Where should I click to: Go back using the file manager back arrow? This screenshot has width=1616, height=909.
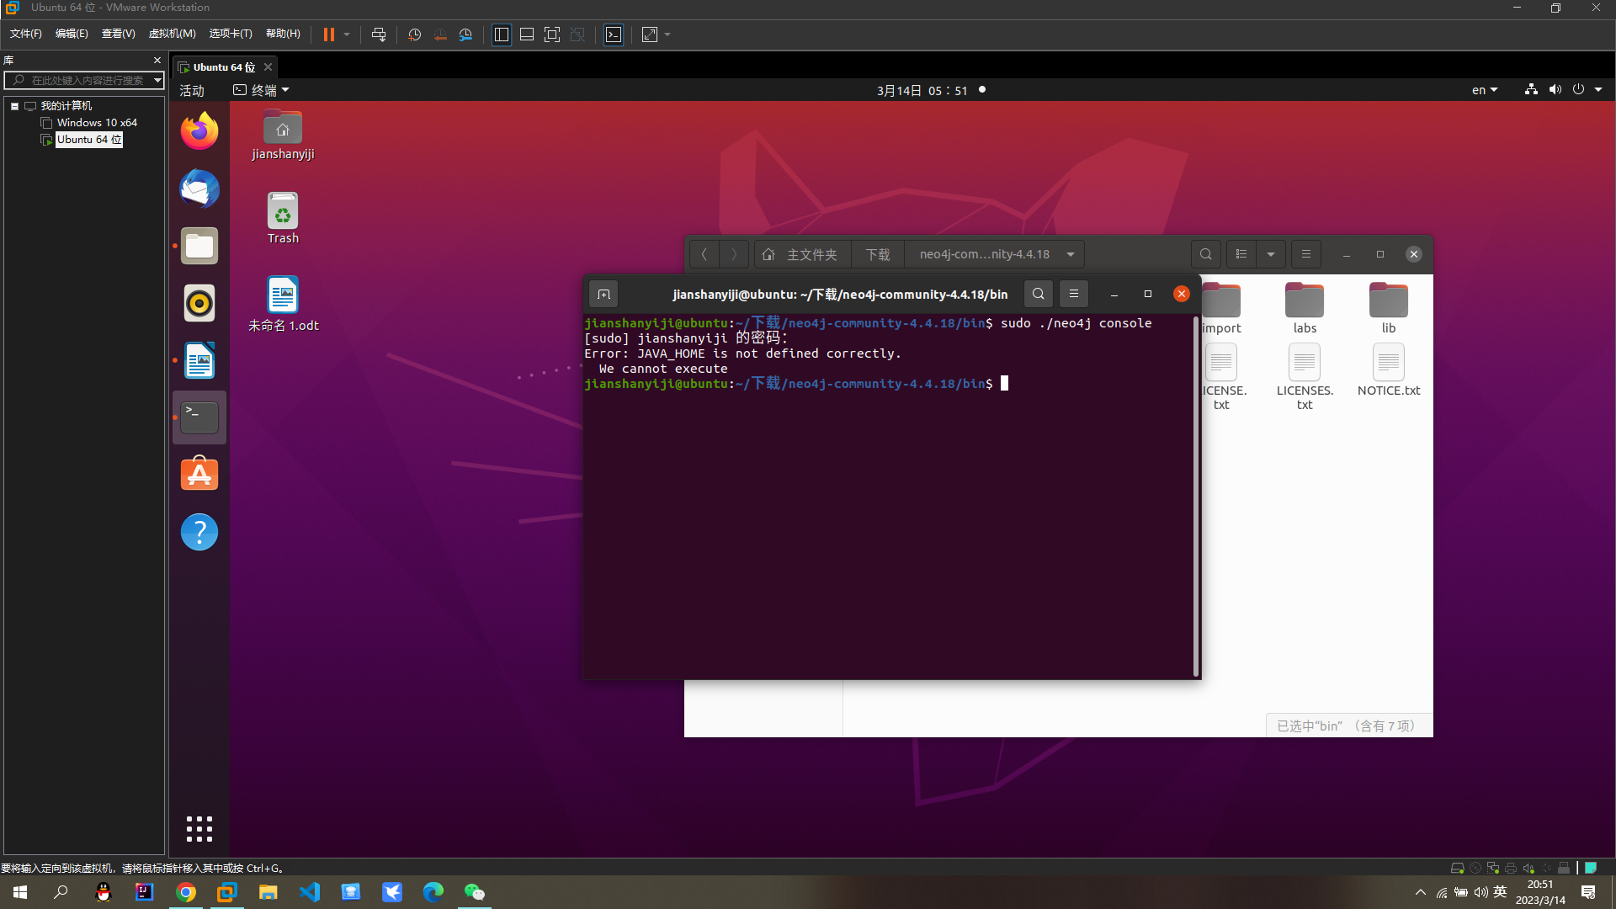click(704, 253)
